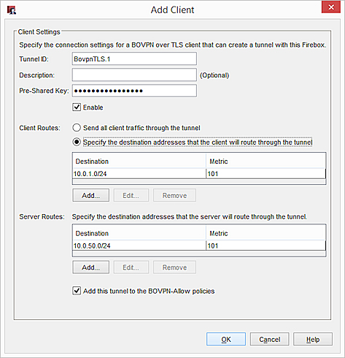This screenshot has width=345, height=358.
Task: Click Remove button under Server Routes
Action: click(174, 267)
